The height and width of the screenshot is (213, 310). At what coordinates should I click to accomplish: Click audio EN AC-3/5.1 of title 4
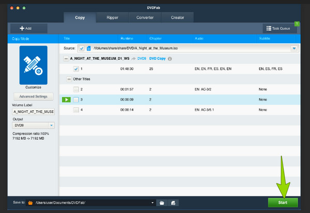(x=204, y=110)
